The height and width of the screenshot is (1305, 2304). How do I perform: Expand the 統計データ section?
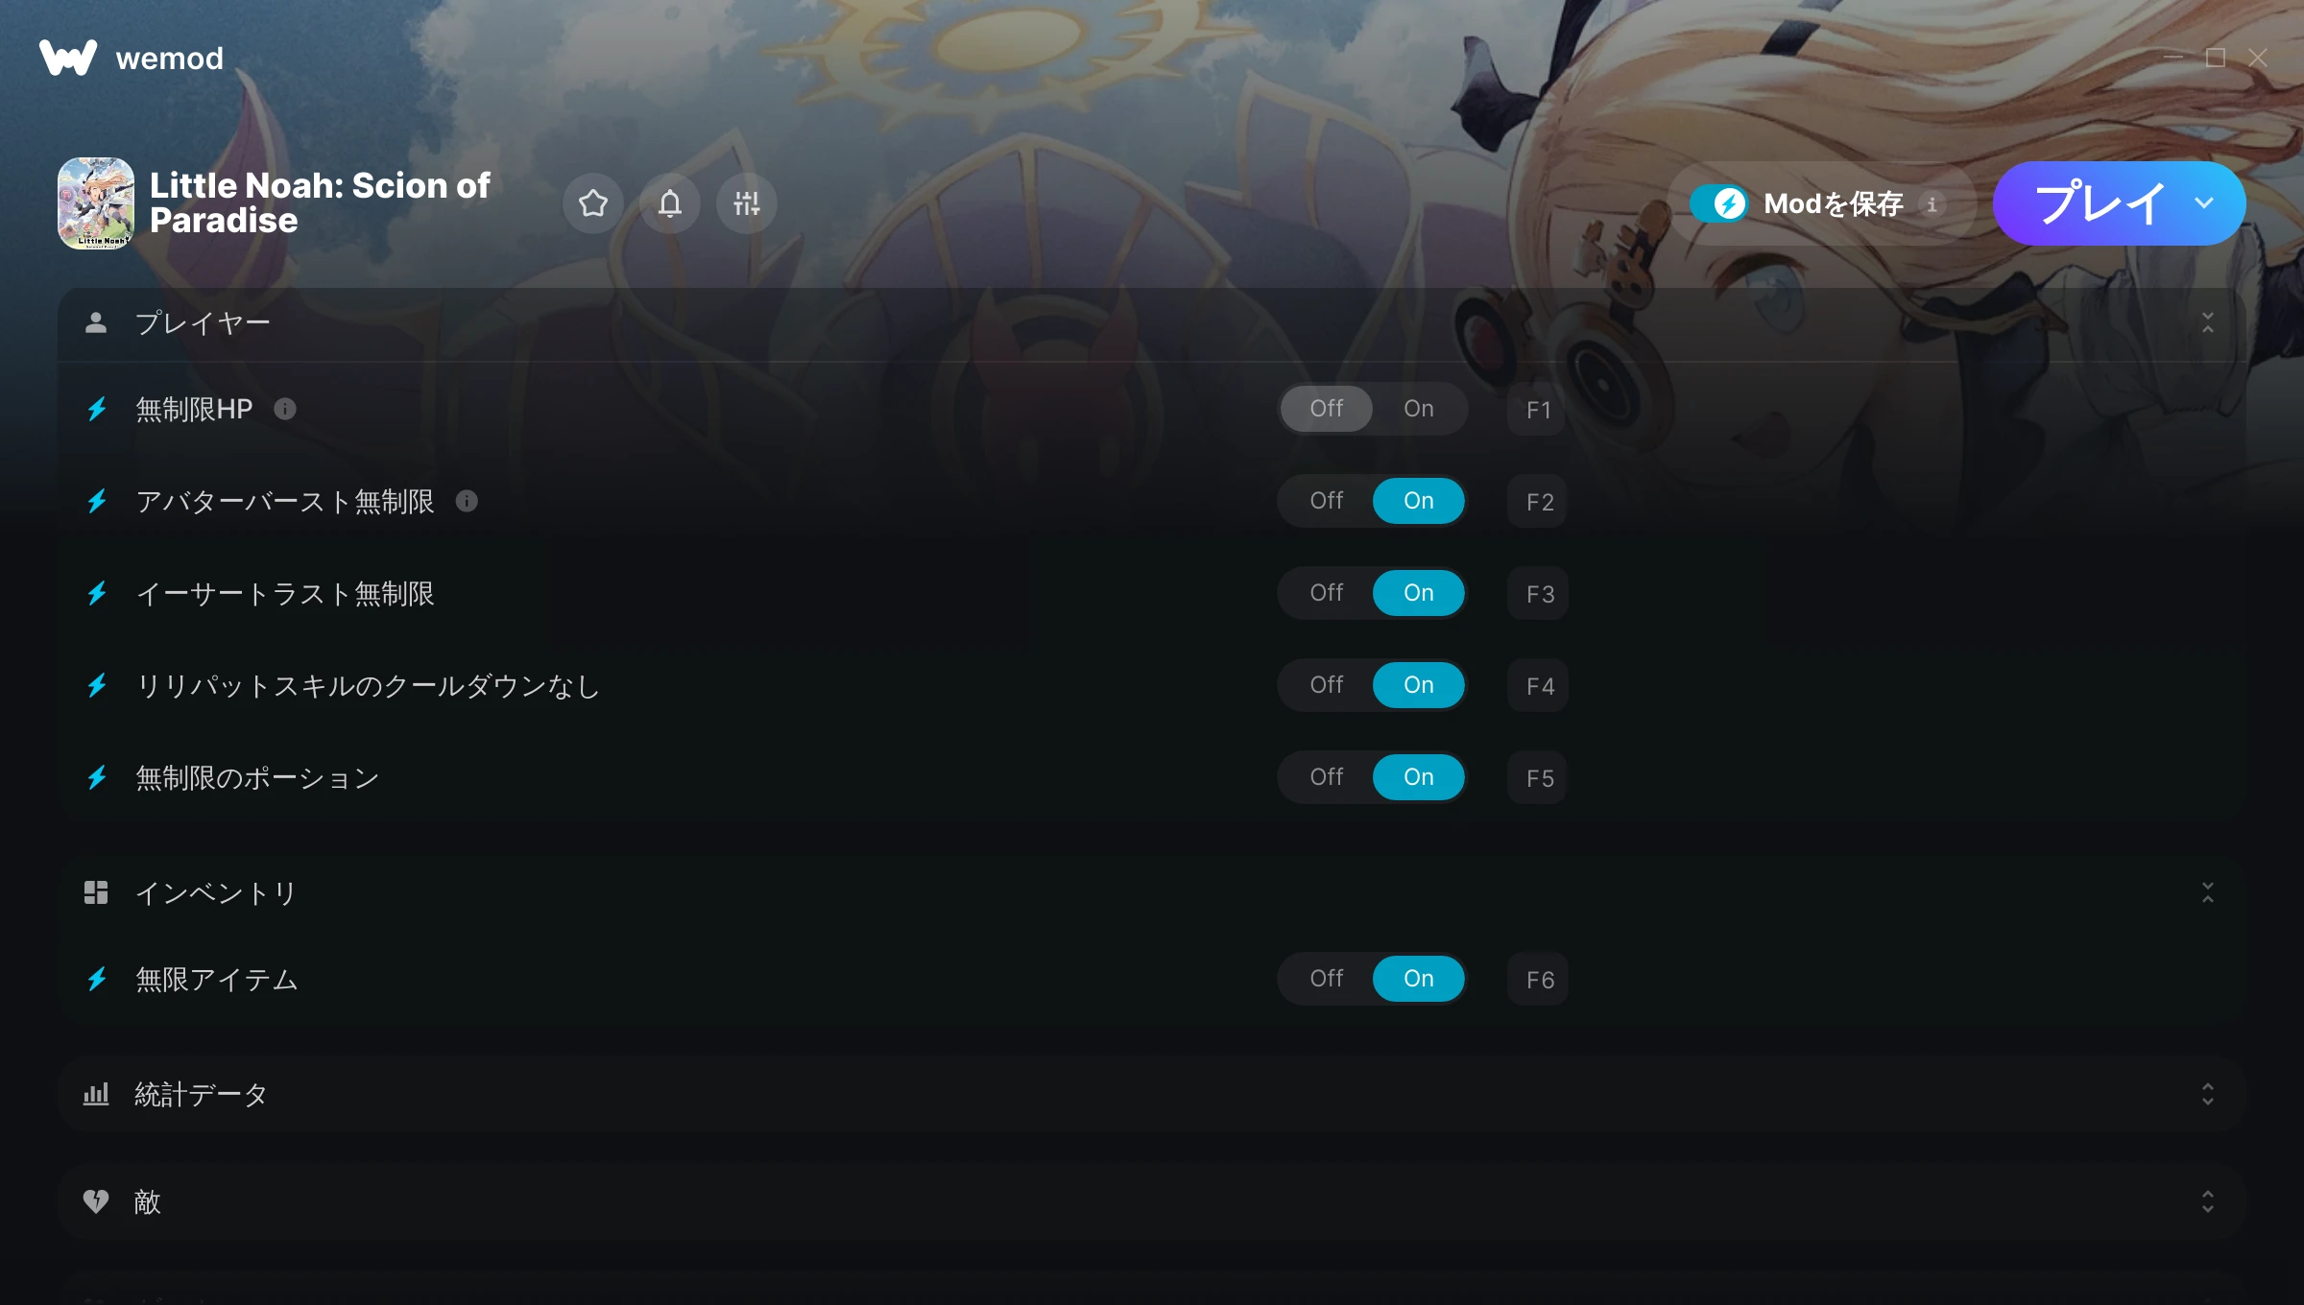coord(2208,1094)
